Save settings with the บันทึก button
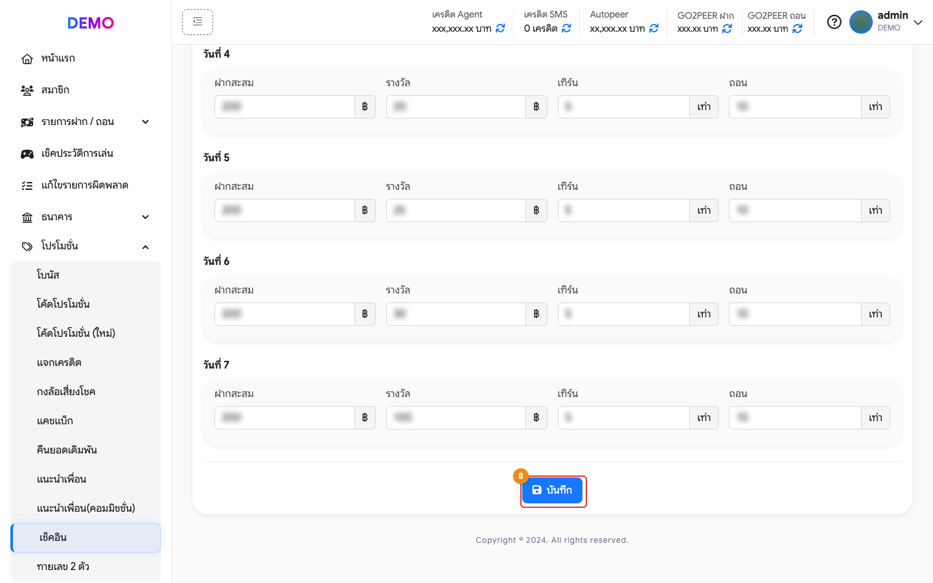 [x=552, y=490]
